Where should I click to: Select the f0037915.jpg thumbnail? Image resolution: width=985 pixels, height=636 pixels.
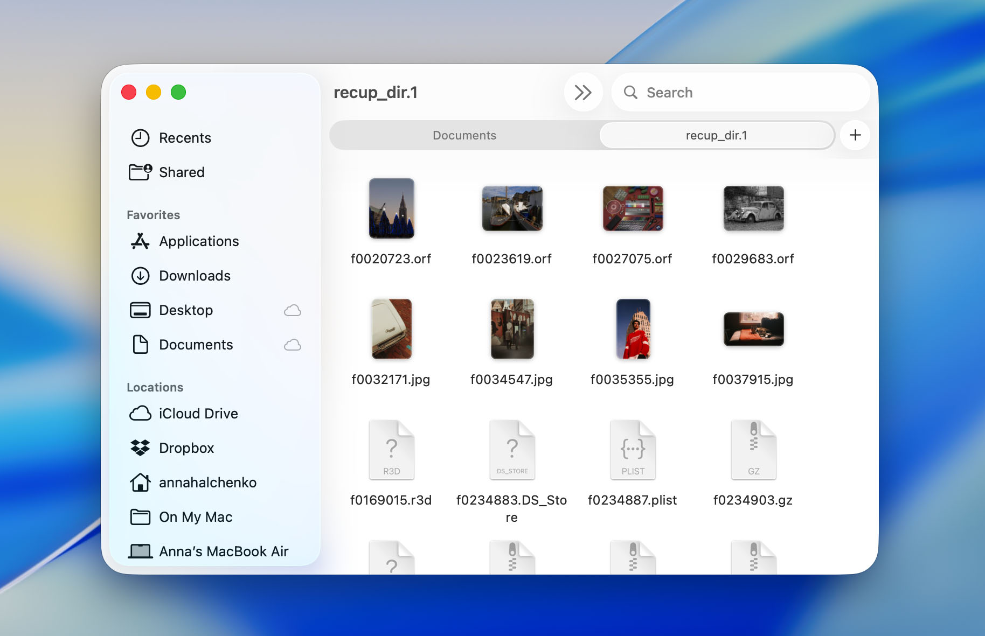coord(754,329)
